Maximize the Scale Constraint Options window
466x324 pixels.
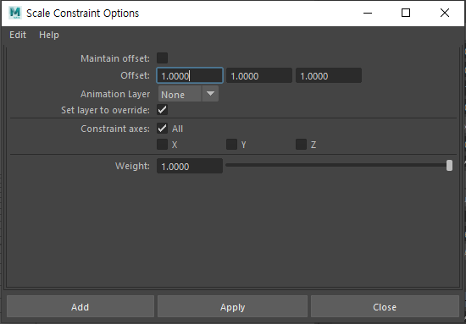click(406, 13)
